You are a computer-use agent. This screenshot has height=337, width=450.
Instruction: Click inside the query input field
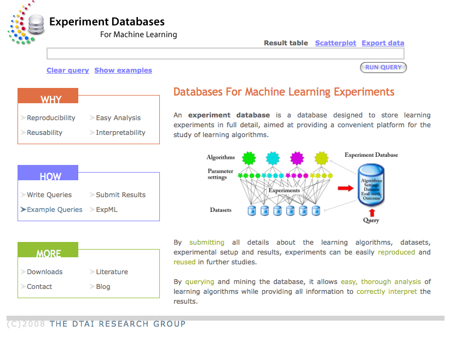pos(225,54)
